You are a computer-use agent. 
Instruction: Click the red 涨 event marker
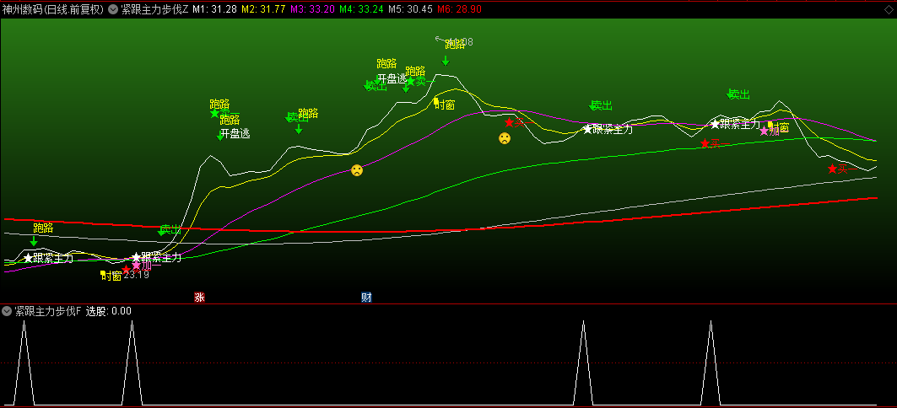click(199, 297)
